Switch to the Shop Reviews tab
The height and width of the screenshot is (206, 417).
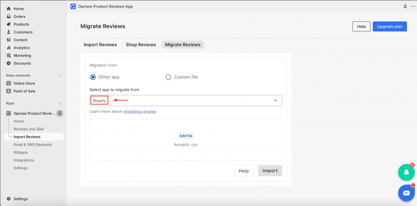141,45
